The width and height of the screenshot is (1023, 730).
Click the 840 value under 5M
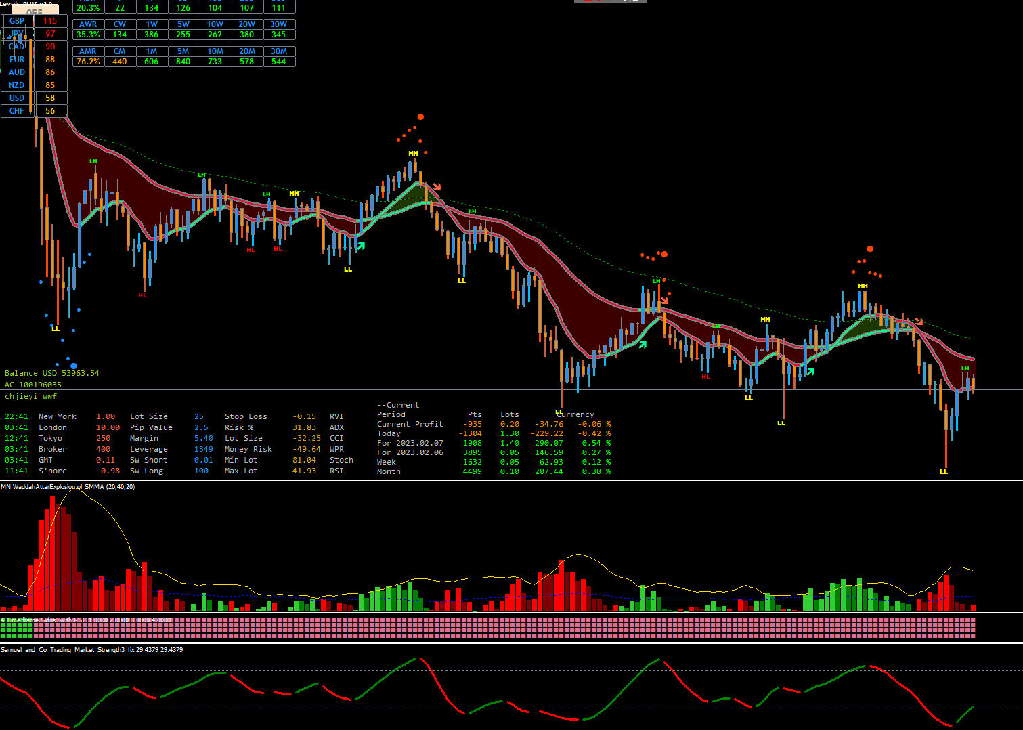183,62
